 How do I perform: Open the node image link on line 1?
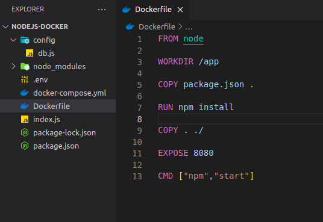click(x=193, y=39)
